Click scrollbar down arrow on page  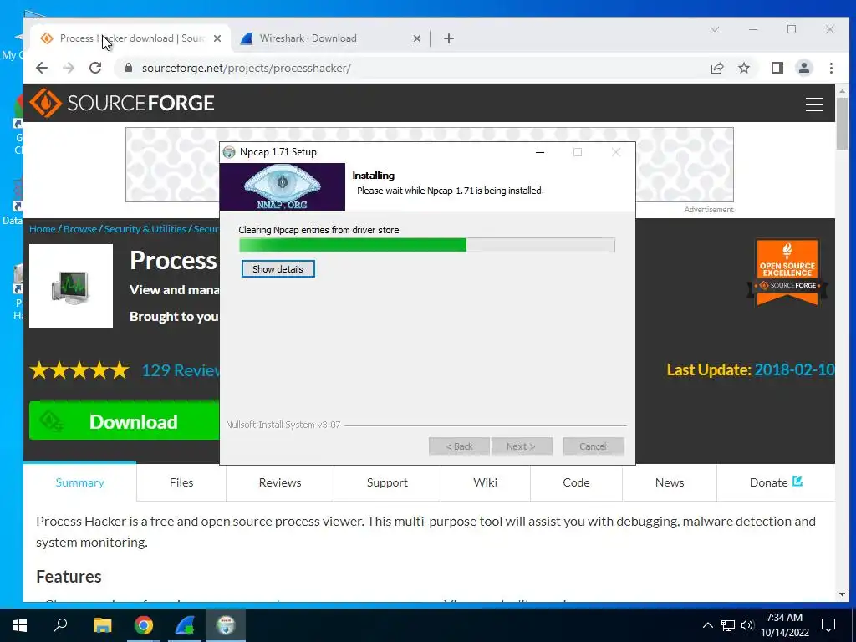tap(842, 594)
